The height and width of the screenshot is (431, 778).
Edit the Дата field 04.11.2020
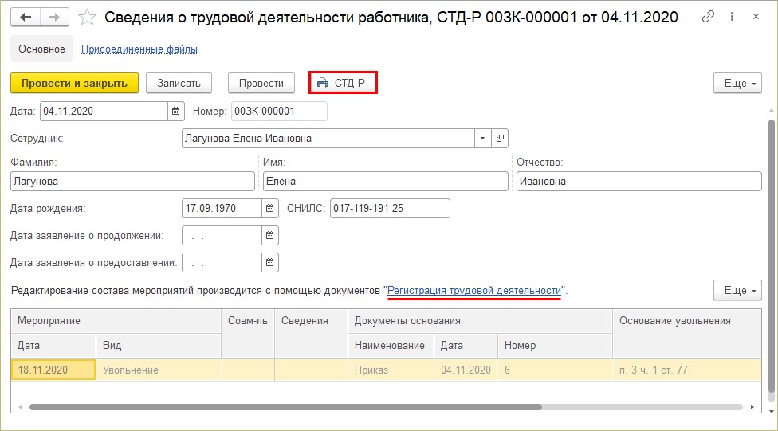(x=104, y=111)
